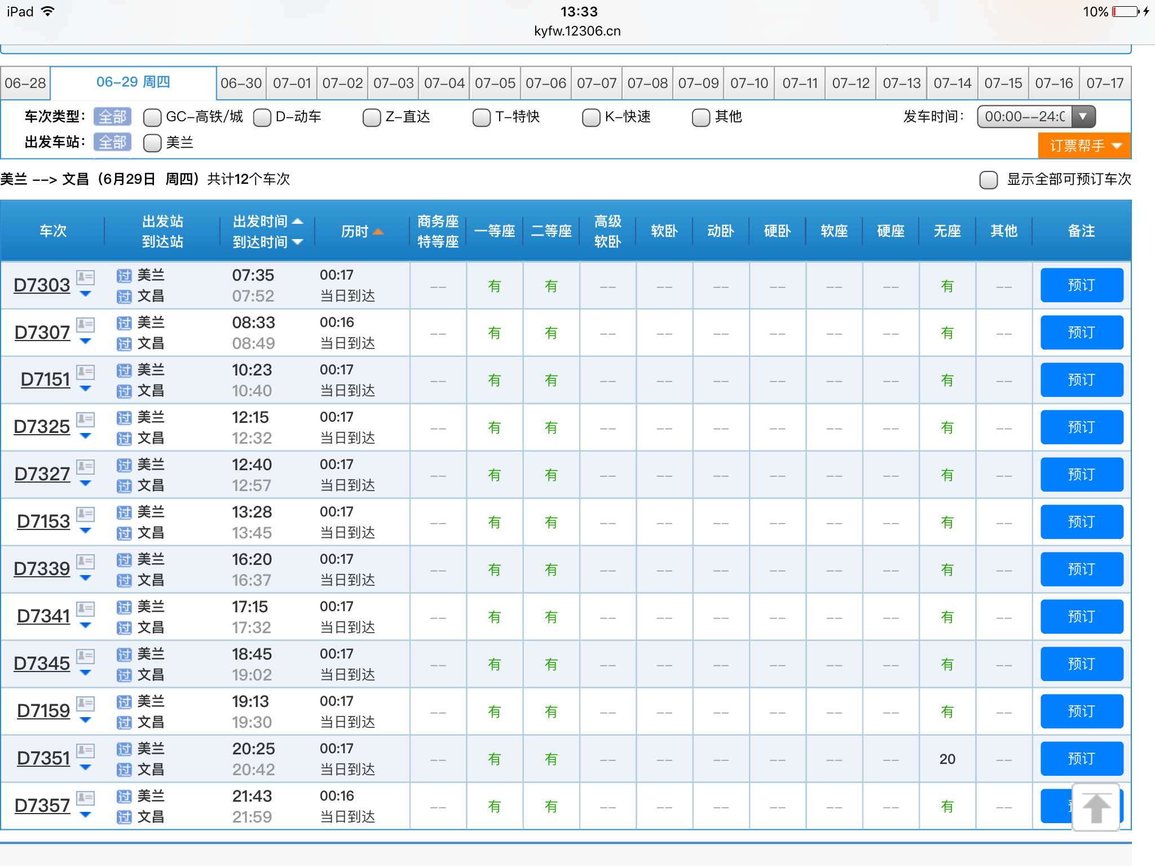Book train D7325 with 预订 button
The height and width of the screenshot is (866, 1155).
(x=1082, y=427)
